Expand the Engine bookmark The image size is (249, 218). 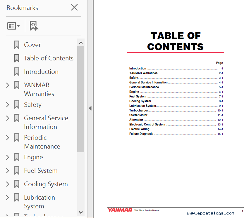[8, 157]
